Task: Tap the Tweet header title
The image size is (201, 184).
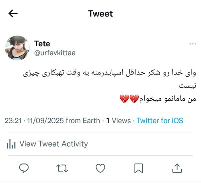Action: click(100, 14)
